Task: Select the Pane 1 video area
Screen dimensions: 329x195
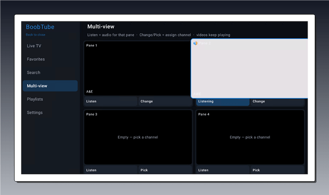Action: coord(138,69)
